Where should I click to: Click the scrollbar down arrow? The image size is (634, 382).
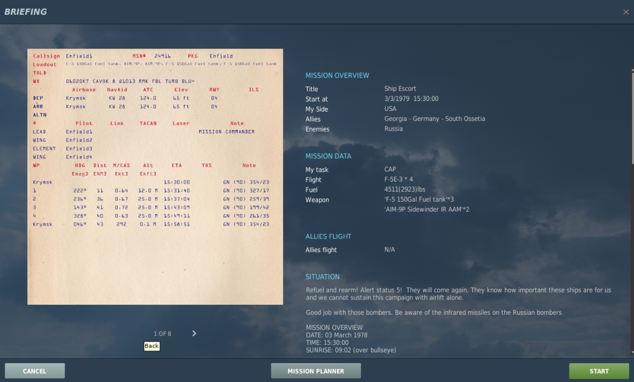632,353
